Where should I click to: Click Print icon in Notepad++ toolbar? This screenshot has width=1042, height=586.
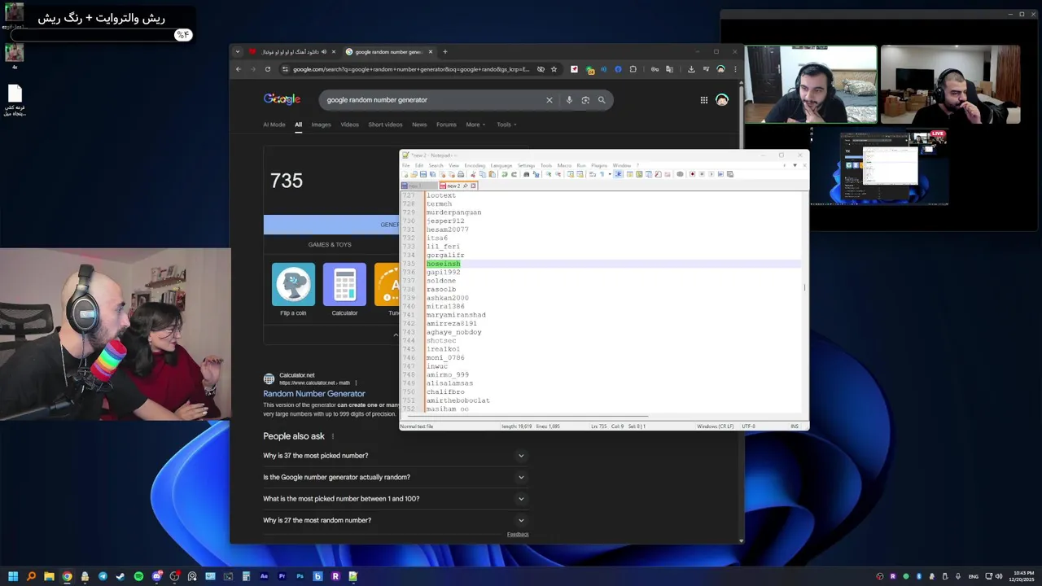461,174
